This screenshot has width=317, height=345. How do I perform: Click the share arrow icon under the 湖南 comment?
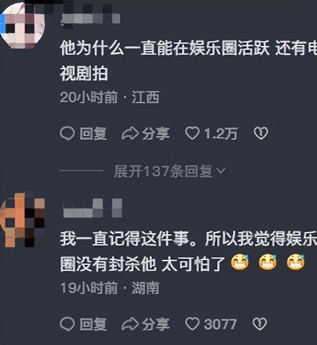(x=130, y=324)
